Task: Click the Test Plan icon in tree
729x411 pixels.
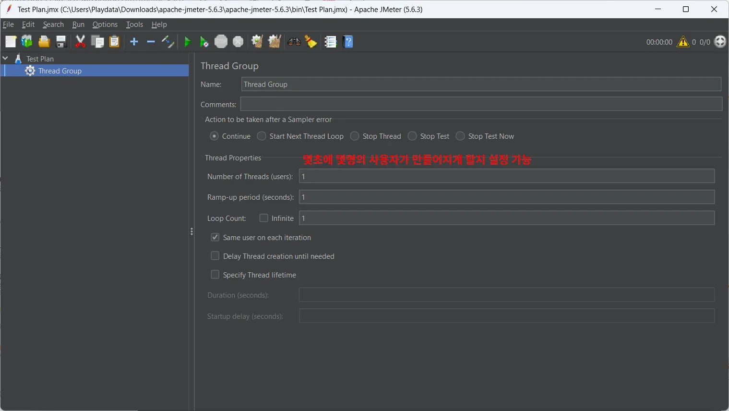Action: pos(18,59)
